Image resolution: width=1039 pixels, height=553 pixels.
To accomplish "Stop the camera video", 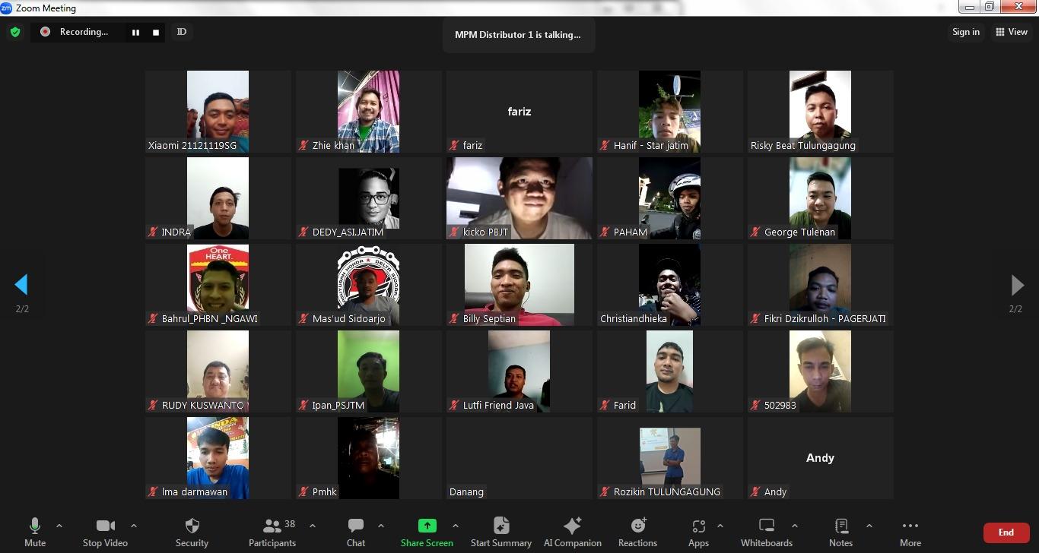I will pyautogui.click(x=105, y=532).
